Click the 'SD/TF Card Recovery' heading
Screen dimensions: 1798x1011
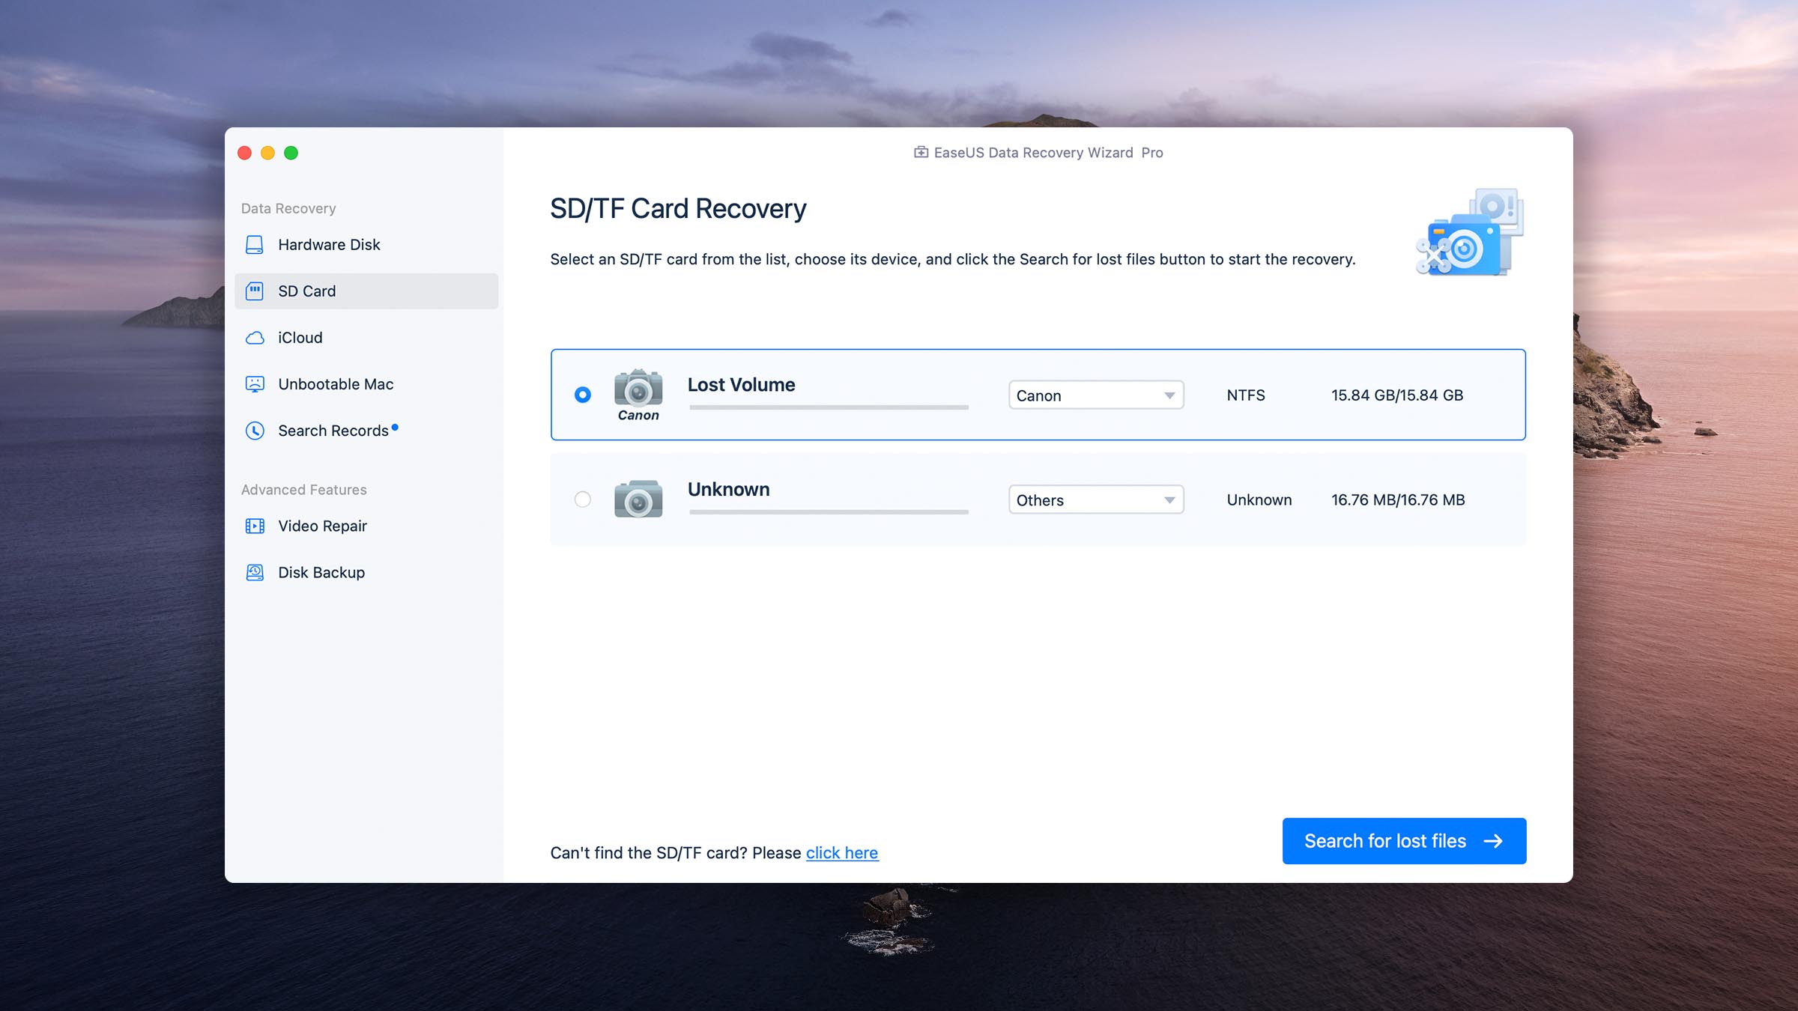tap(678, 208)
